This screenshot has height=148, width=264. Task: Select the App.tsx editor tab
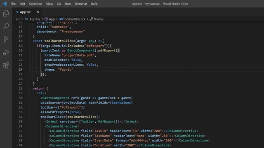[25, 12]
